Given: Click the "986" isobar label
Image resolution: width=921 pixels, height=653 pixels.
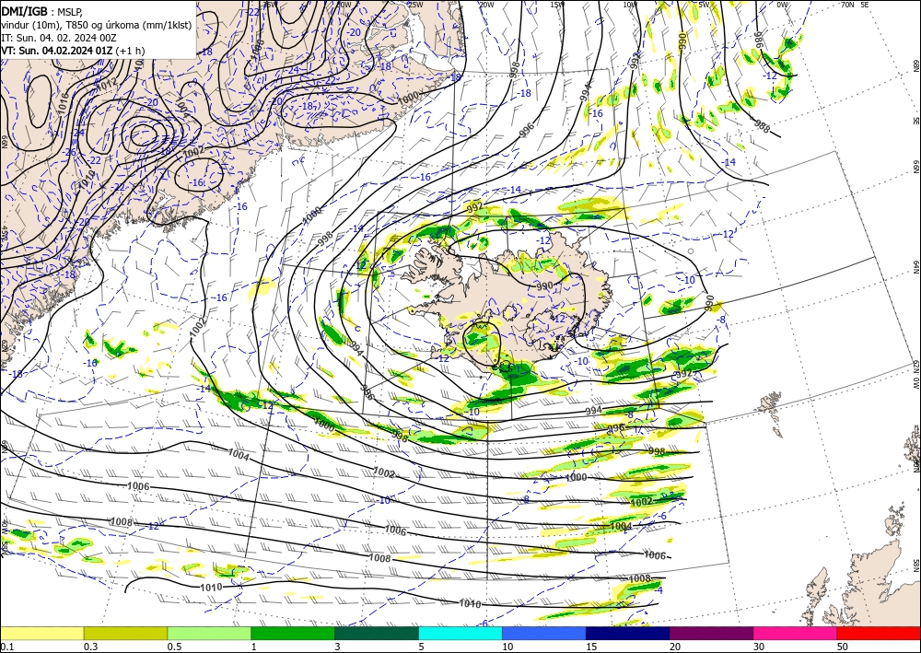Looking at the screenshot, I should (x=758, y=41).
